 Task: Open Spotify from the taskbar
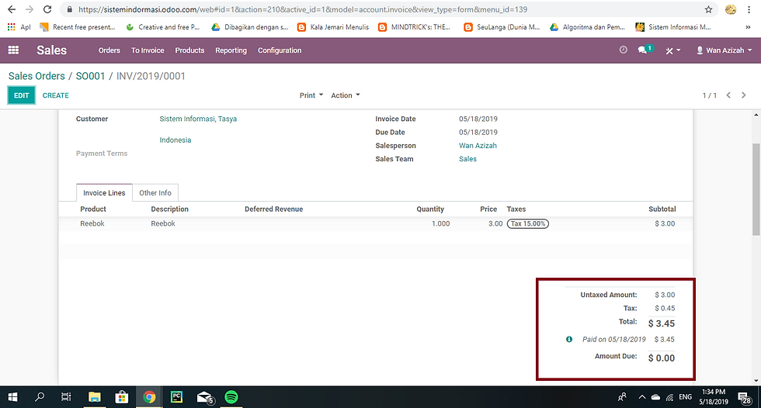[231, 397]
